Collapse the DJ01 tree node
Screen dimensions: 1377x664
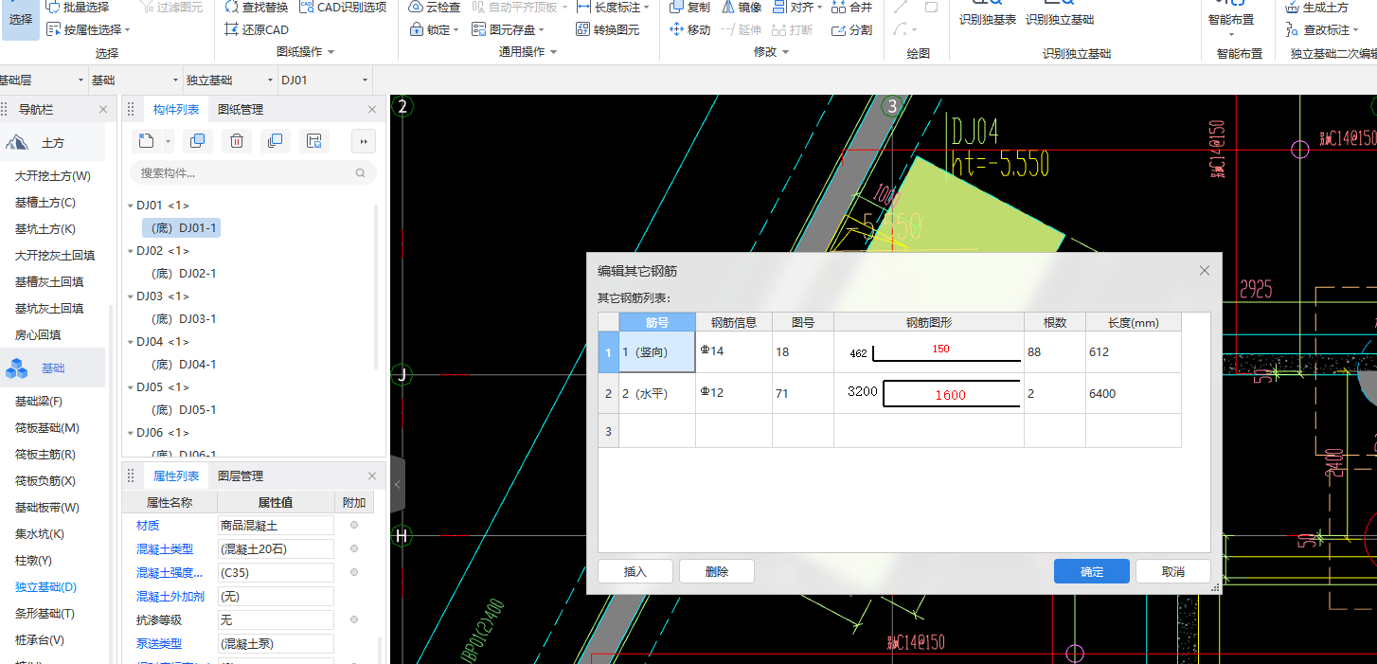[x=129, y=206]
